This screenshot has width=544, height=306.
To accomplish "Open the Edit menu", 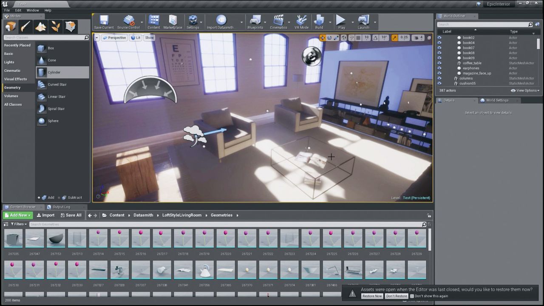I will click(x=18, y=10).
